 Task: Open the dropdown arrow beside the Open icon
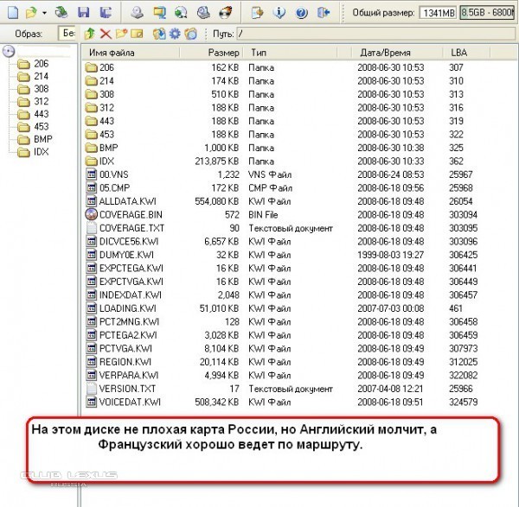[x=42, y=13]
